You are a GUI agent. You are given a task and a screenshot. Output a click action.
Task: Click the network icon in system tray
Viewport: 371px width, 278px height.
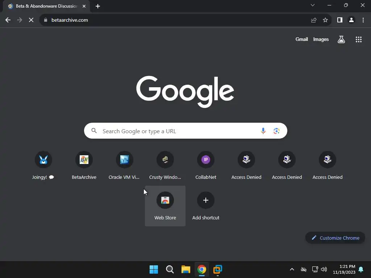[x=315, y=269]
